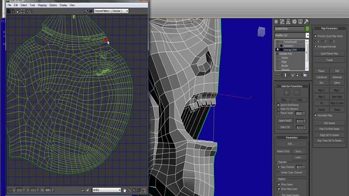Select the Vertex sub-object level in stack
Image resolution: width=349 pixels, height=196 pixels.
tap(285, 58)
